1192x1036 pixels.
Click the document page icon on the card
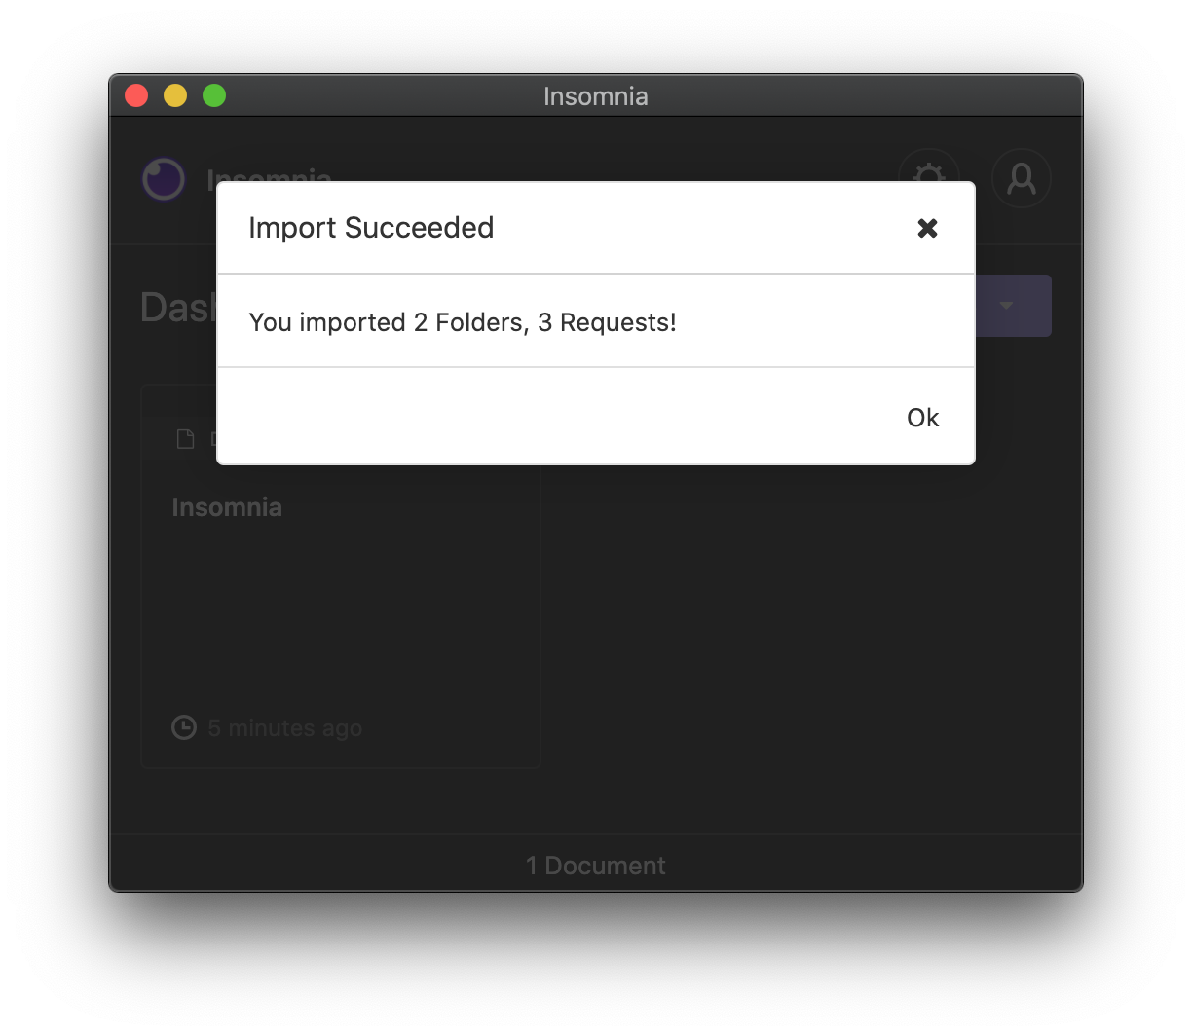[185, 438]
